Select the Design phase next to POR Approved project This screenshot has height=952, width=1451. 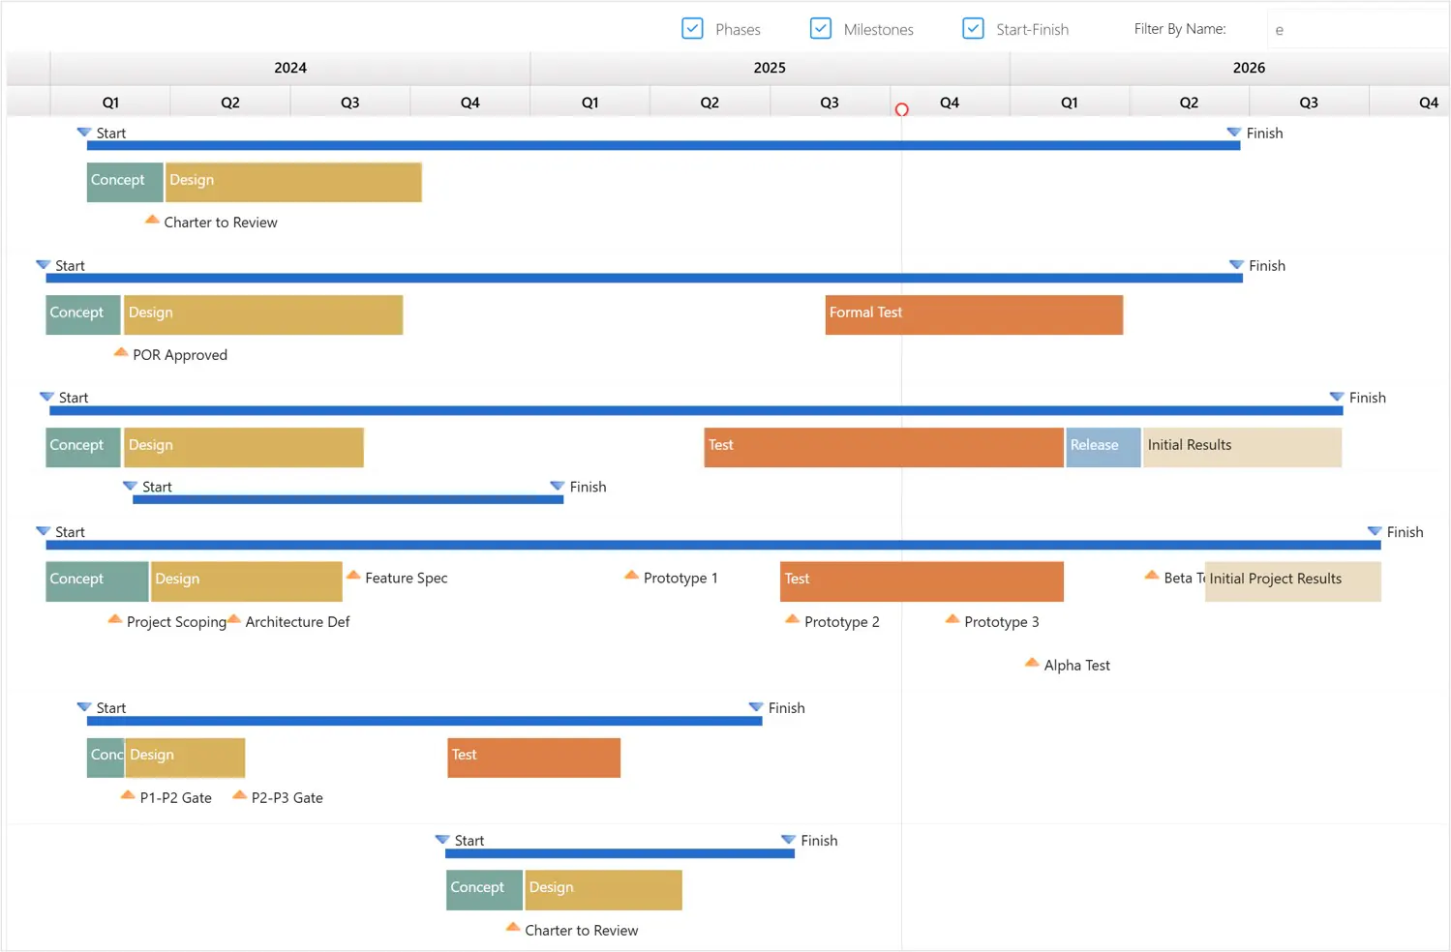263,314
